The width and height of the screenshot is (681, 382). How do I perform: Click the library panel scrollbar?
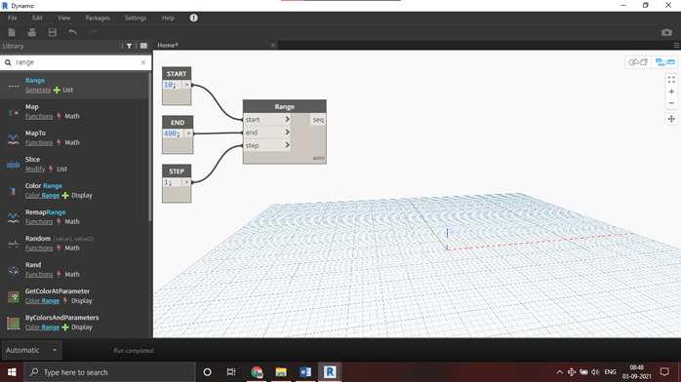point(150,147)
